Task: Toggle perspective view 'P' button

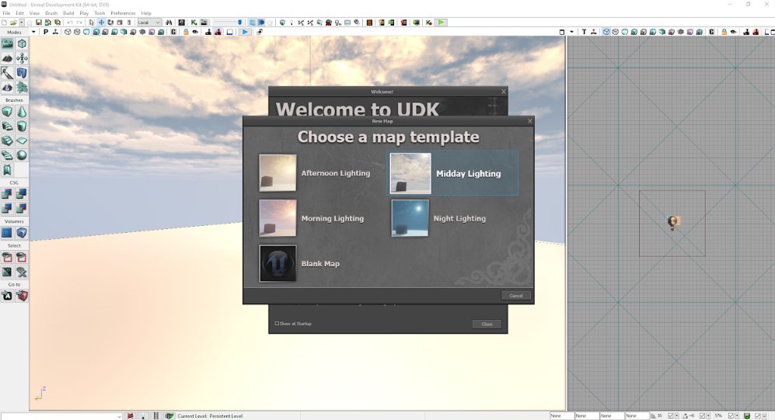Action: tap(46, 32)
